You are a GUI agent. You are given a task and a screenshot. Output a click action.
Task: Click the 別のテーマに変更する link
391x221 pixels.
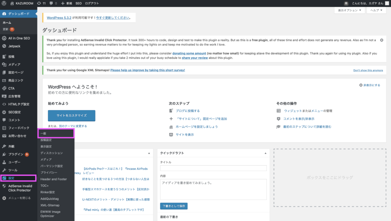(73, 126)
